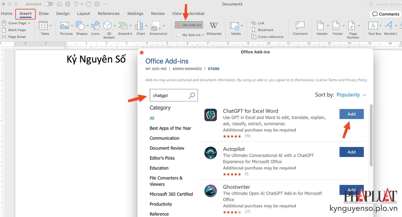Open the Wikipedia add-in

point(213,28)
